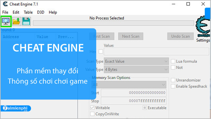Open the D3D menu
Image resolution: width=211 pixels, height=119 pixels.
point(41,12)
